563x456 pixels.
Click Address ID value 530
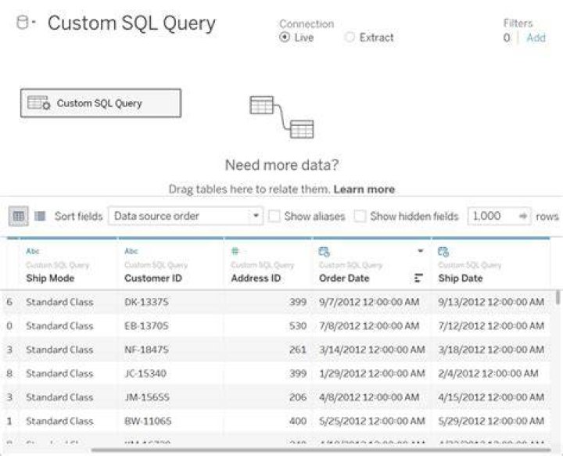coord(298,325)
